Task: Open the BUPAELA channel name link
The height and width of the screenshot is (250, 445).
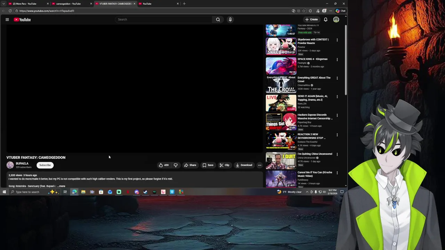Action: pos(22,164)
